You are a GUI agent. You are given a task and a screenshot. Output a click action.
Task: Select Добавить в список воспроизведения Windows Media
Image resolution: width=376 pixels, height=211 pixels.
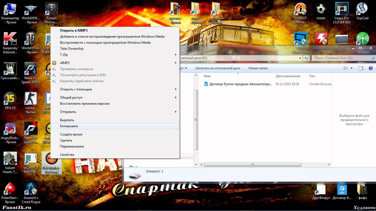coord(115,36)
